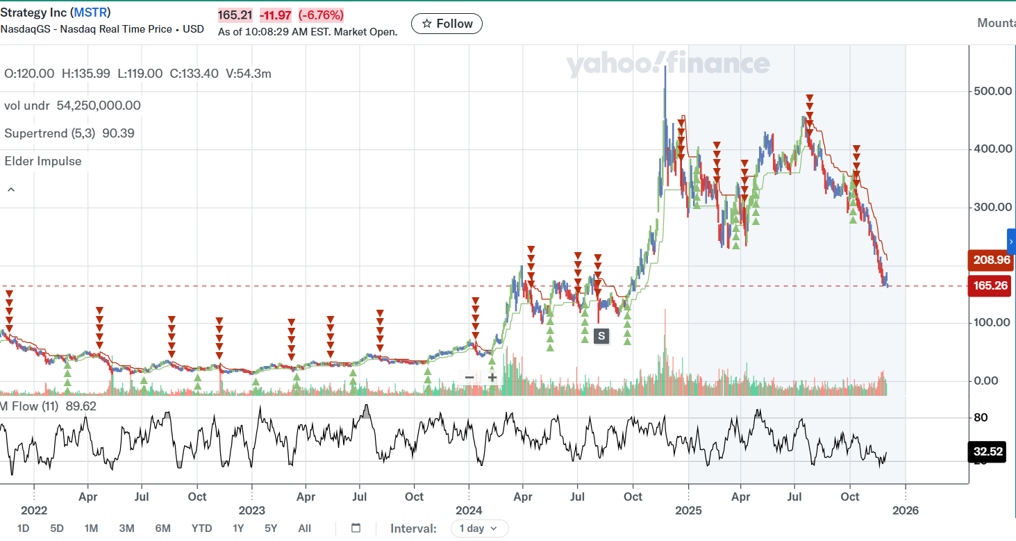Viewport: 1016px width, 541px height.
Task: Switch to the YTD range
Action: point(201,528)
